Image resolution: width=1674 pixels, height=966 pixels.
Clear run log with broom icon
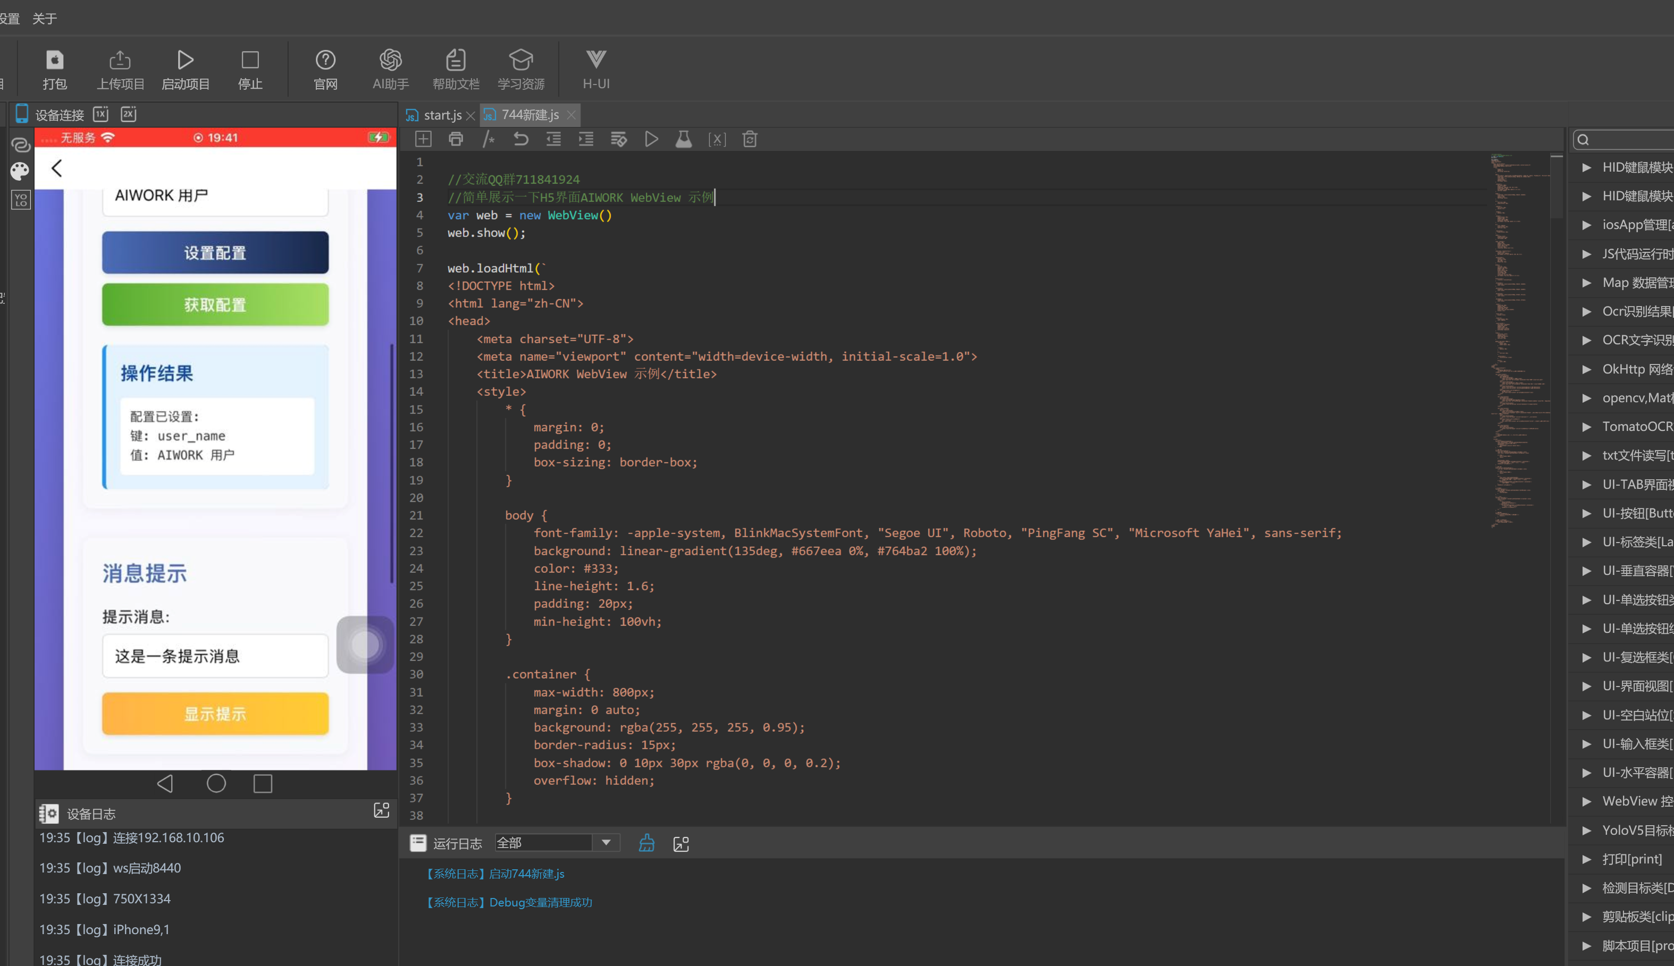646,843
